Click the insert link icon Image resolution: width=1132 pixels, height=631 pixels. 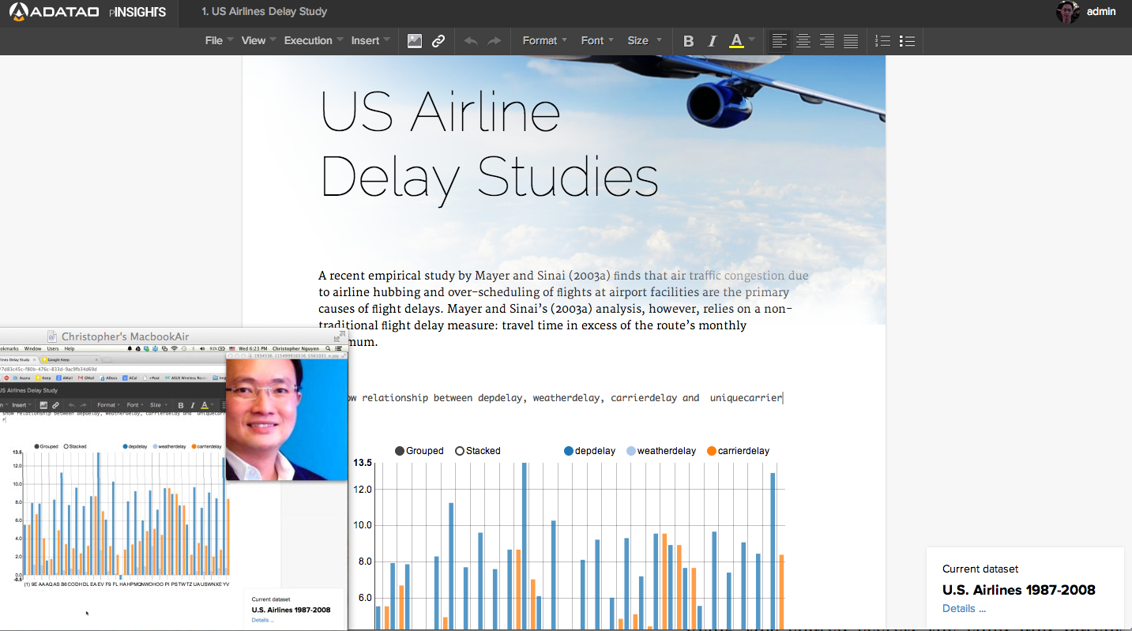coord(438,41)
